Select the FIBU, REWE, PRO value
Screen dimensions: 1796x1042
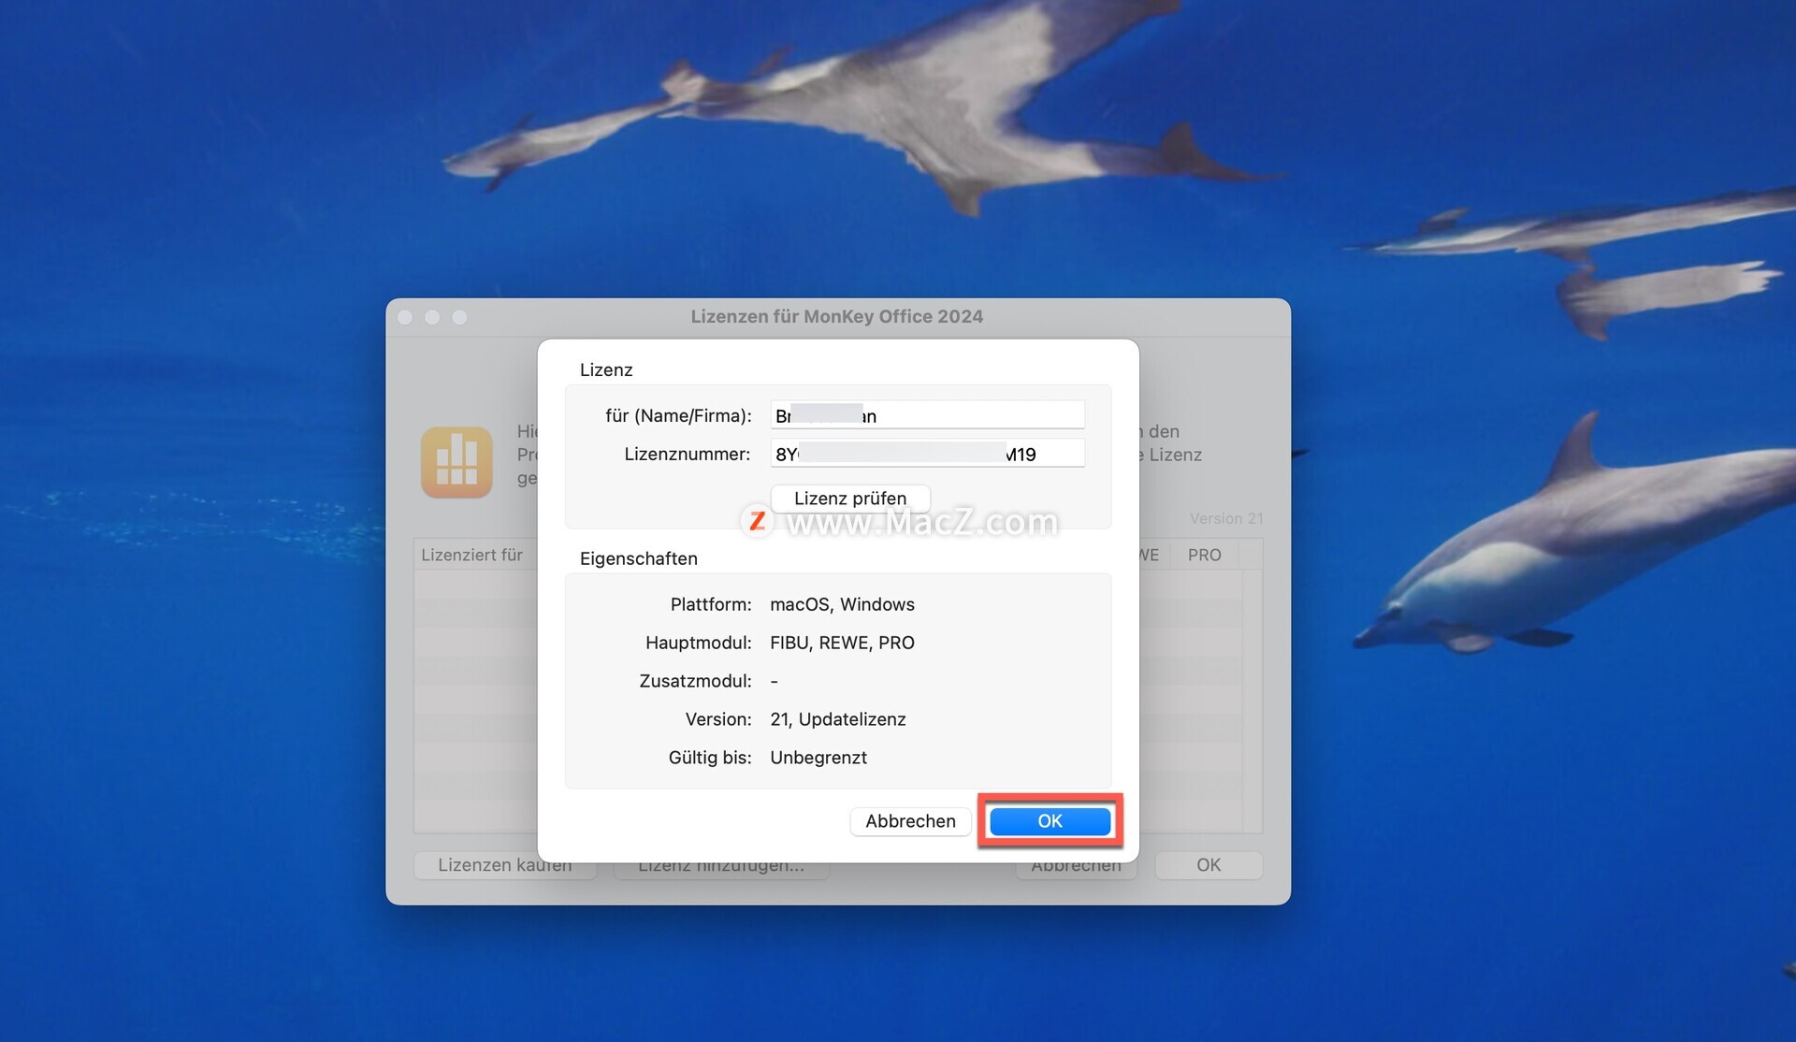(842, 643)
